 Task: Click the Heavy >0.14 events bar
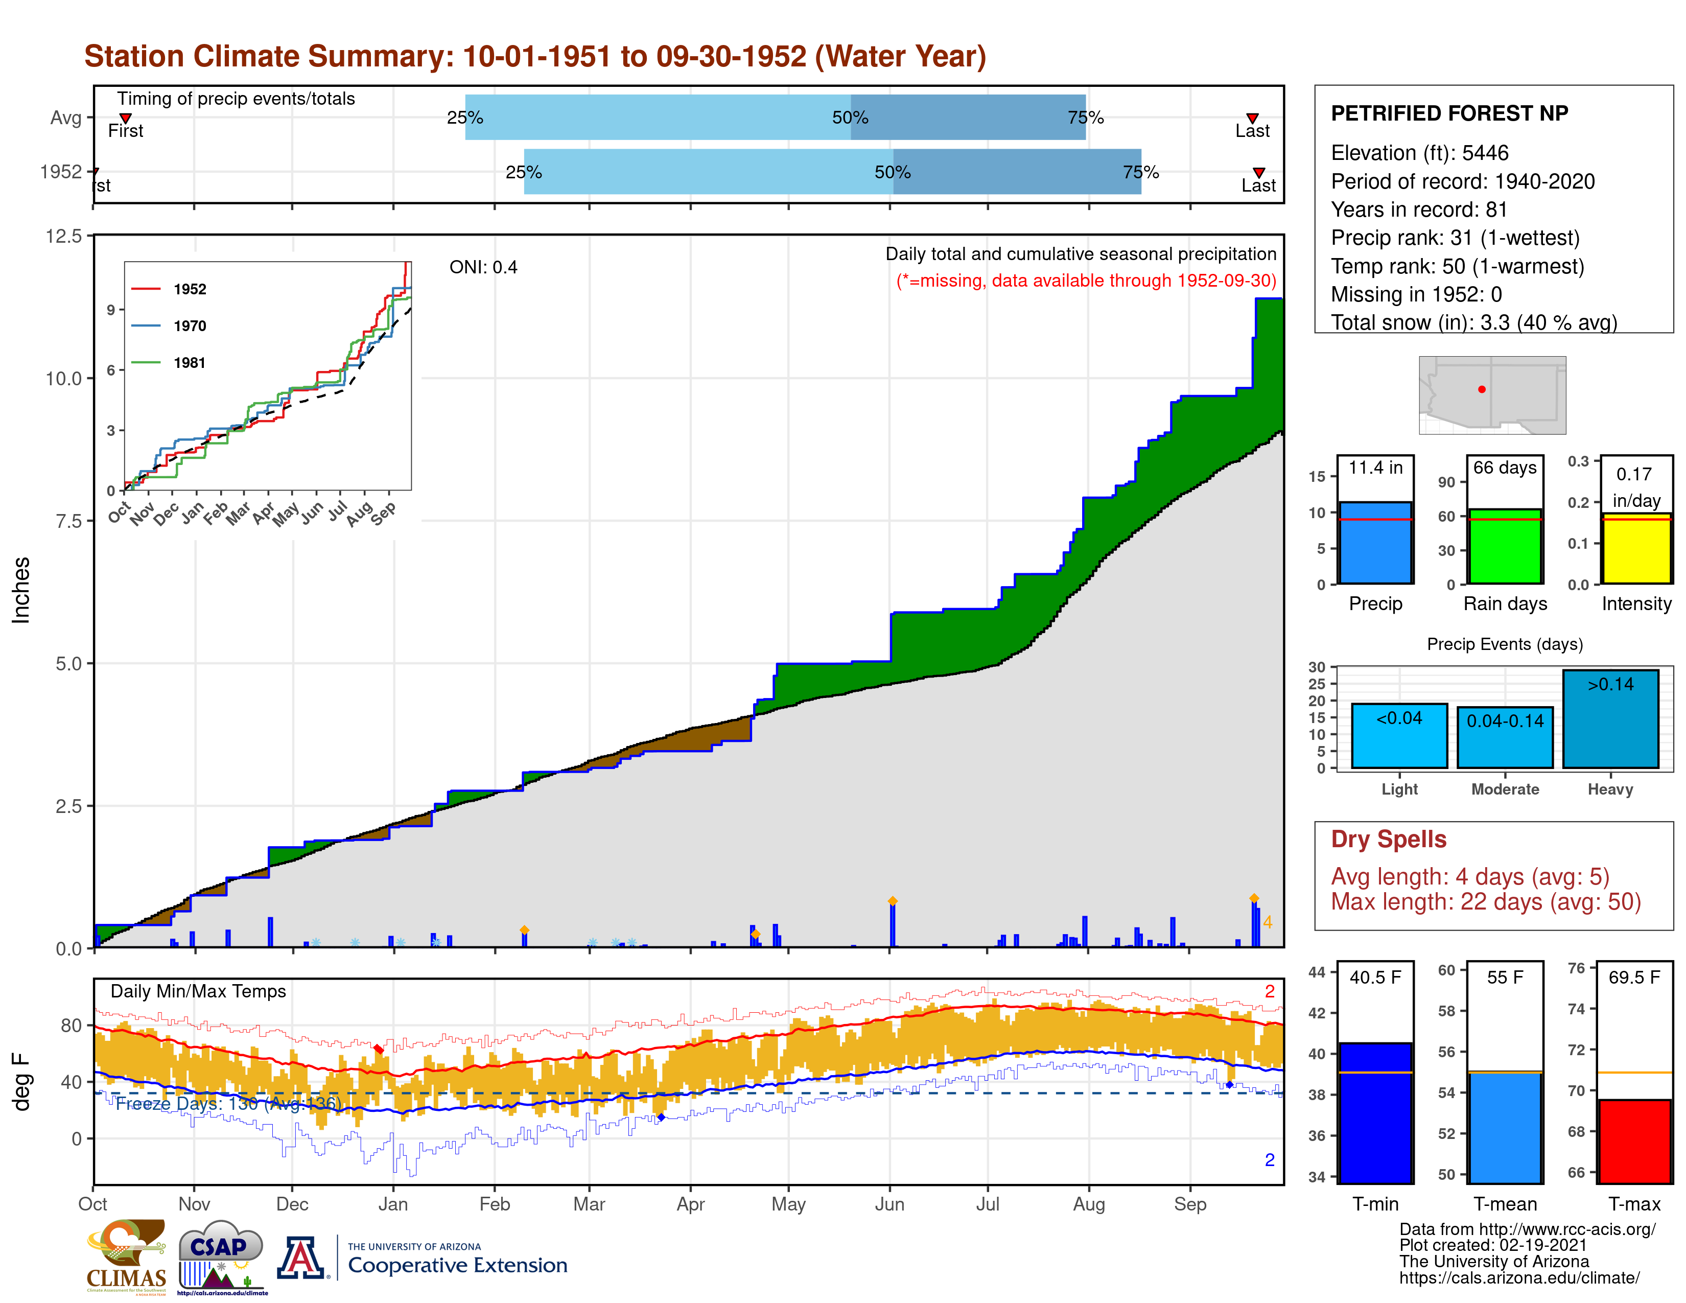(1610, 718)
